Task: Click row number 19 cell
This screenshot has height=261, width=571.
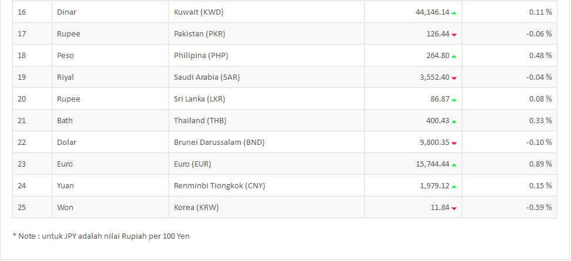Action: pos(32,77)
